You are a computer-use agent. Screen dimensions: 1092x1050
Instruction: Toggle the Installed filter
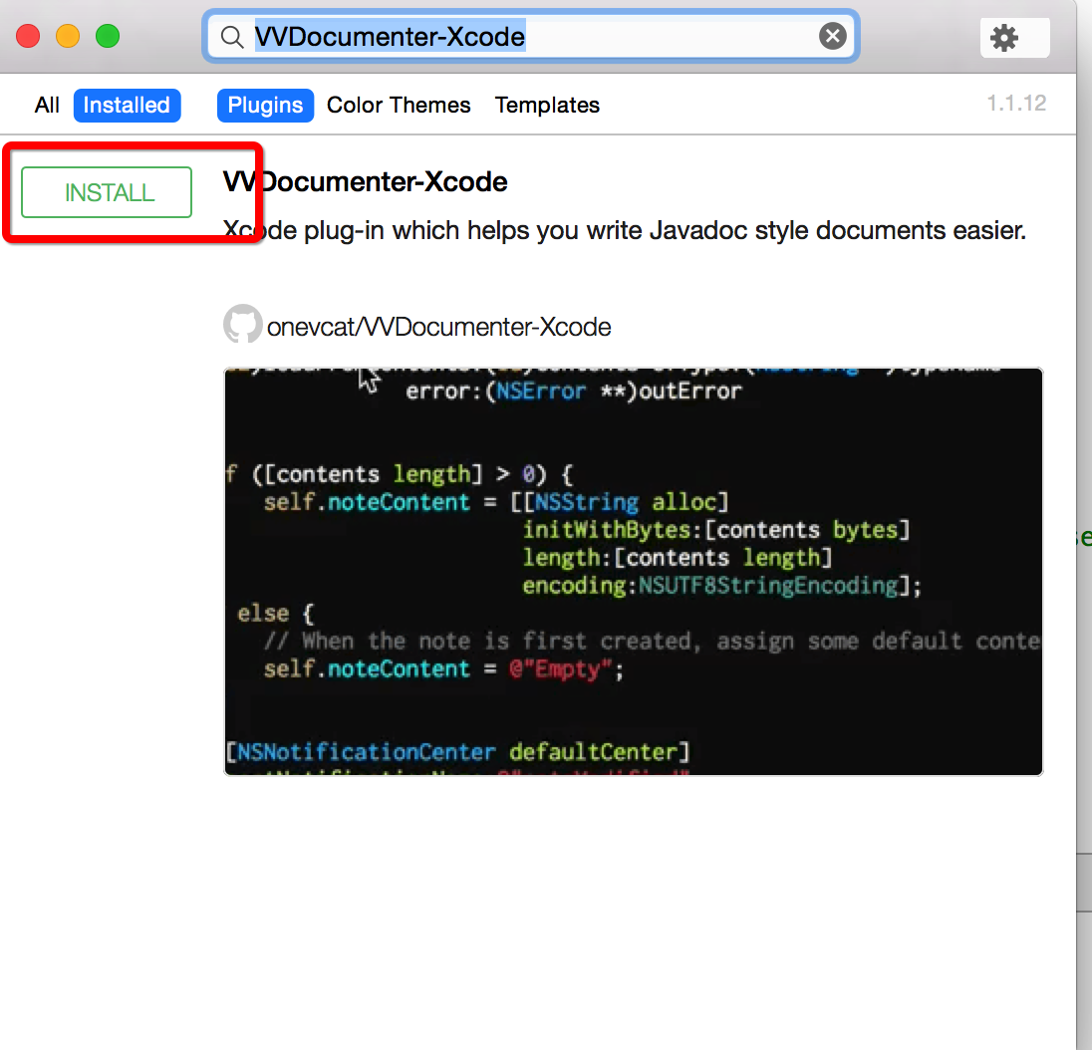(127, 106)
